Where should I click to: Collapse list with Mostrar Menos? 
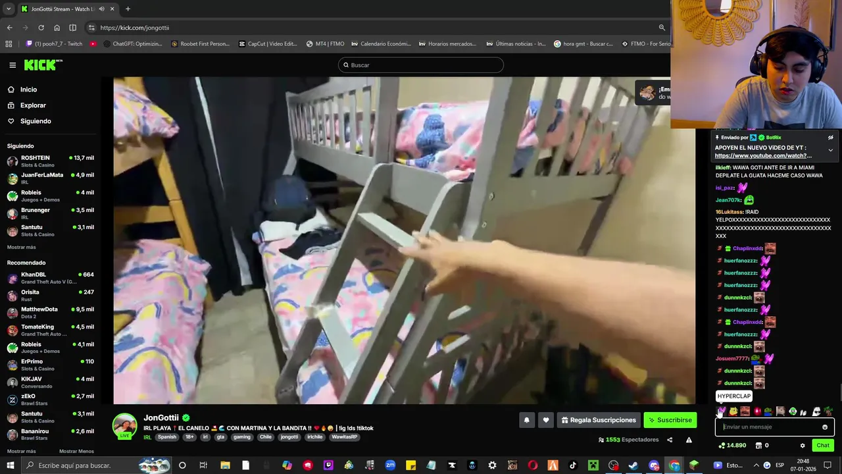coord(76,451)
